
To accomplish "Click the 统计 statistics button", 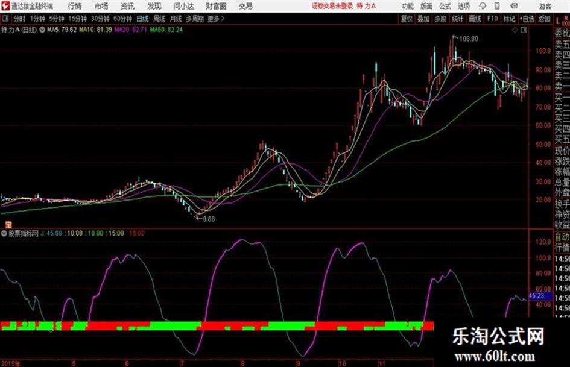I will 458,19.
